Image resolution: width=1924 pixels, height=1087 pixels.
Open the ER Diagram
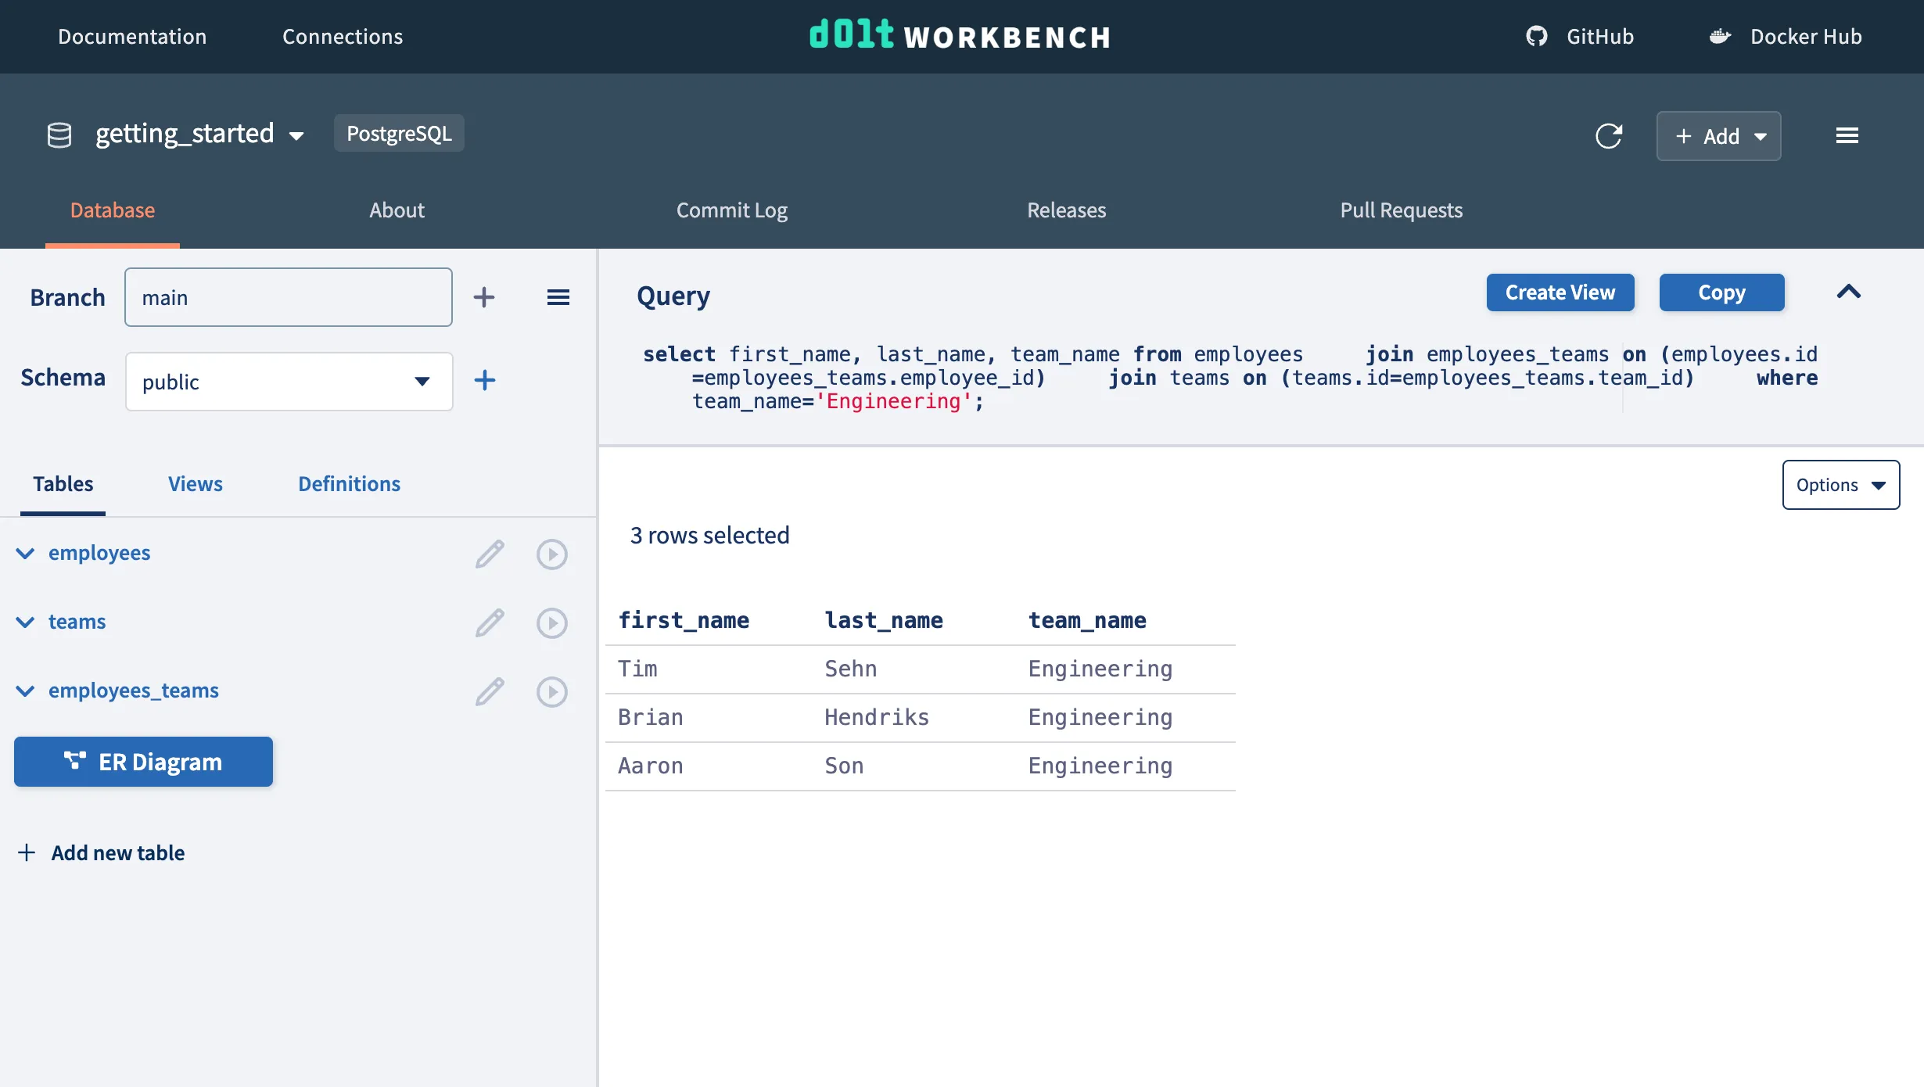click(143, 761)
